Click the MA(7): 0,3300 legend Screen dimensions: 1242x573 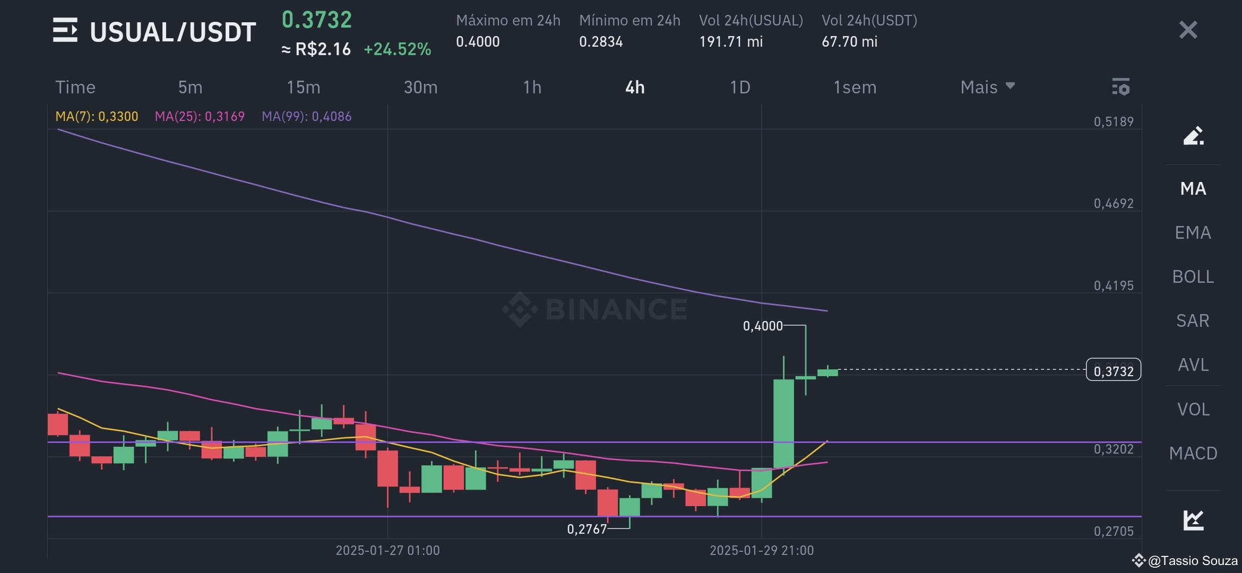tap(97, 116)
